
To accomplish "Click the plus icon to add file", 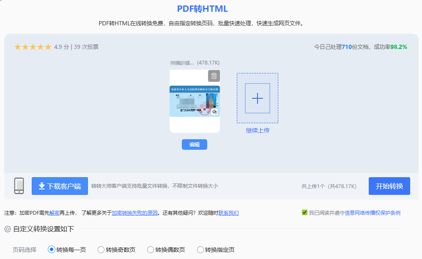I will (257, 98).
